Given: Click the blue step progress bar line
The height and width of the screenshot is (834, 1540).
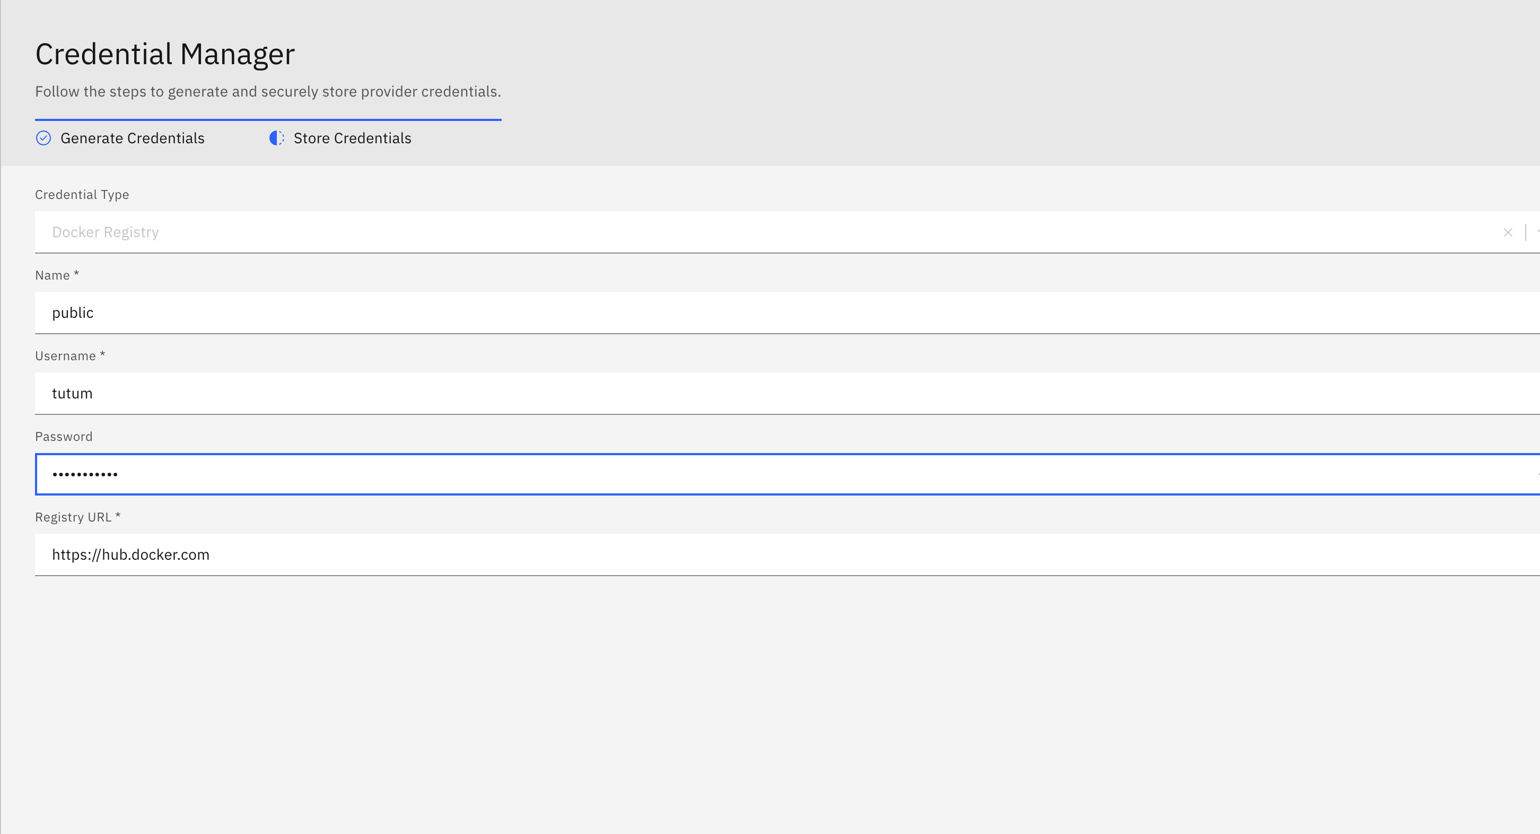Looking at the screenshot, I should click(x=268, y=120).
